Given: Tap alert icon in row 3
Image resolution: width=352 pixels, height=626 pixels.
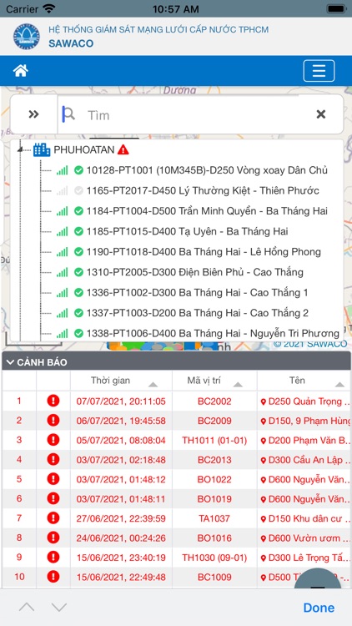Looking at the screenshot, I should (53, 440).
